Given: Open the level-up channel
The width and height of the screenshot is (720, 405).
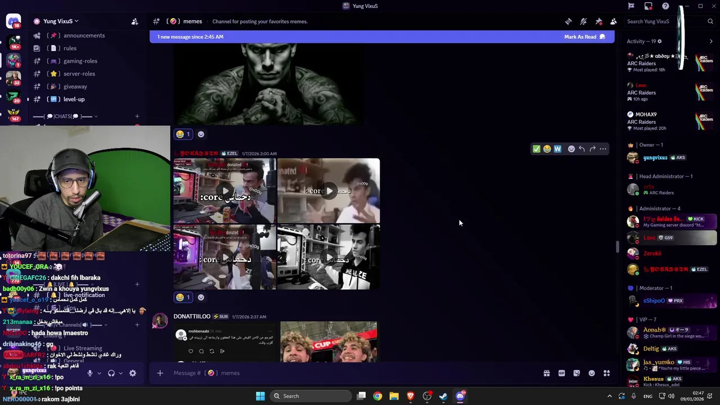Looking at the screenshot, I should [84, 99].
